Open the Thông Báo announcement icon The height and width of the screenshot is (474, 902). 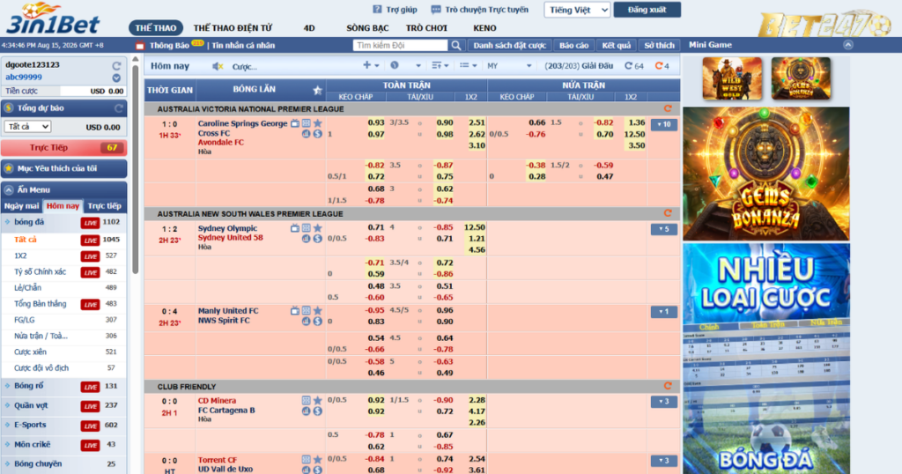pyautogui.click(x=140, y=46)
